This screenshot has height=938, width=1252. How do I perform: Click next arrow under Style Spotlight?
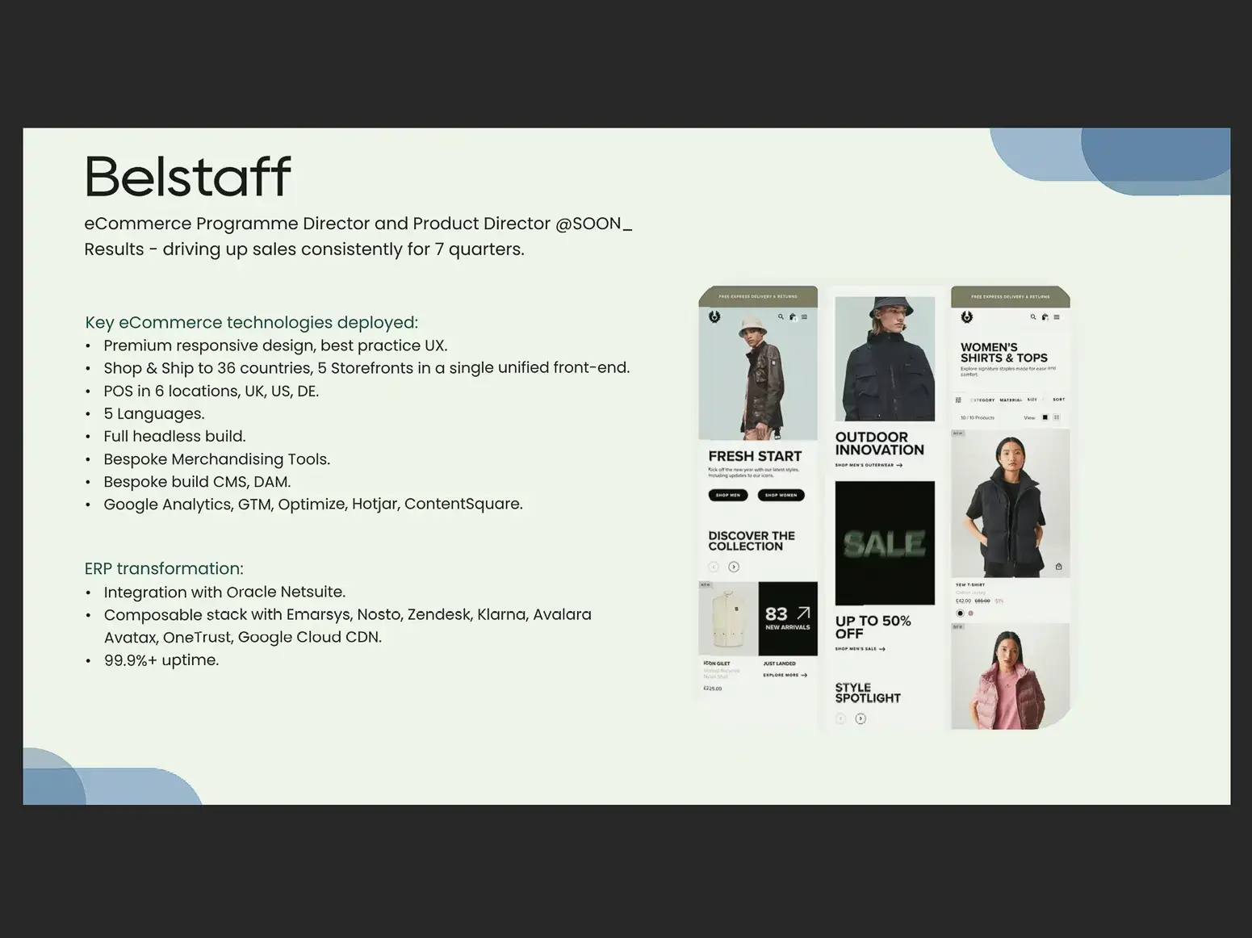860,718
